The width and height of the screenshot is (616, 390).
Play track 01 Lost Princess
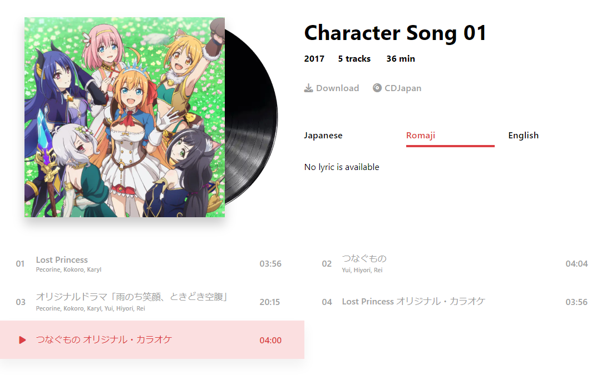[152, 264]
